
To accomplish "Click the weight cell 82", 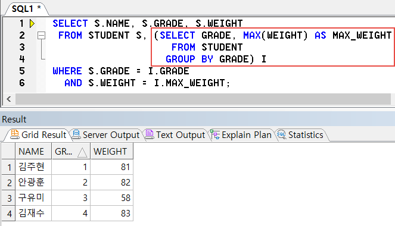I will [x=111, y=183].
